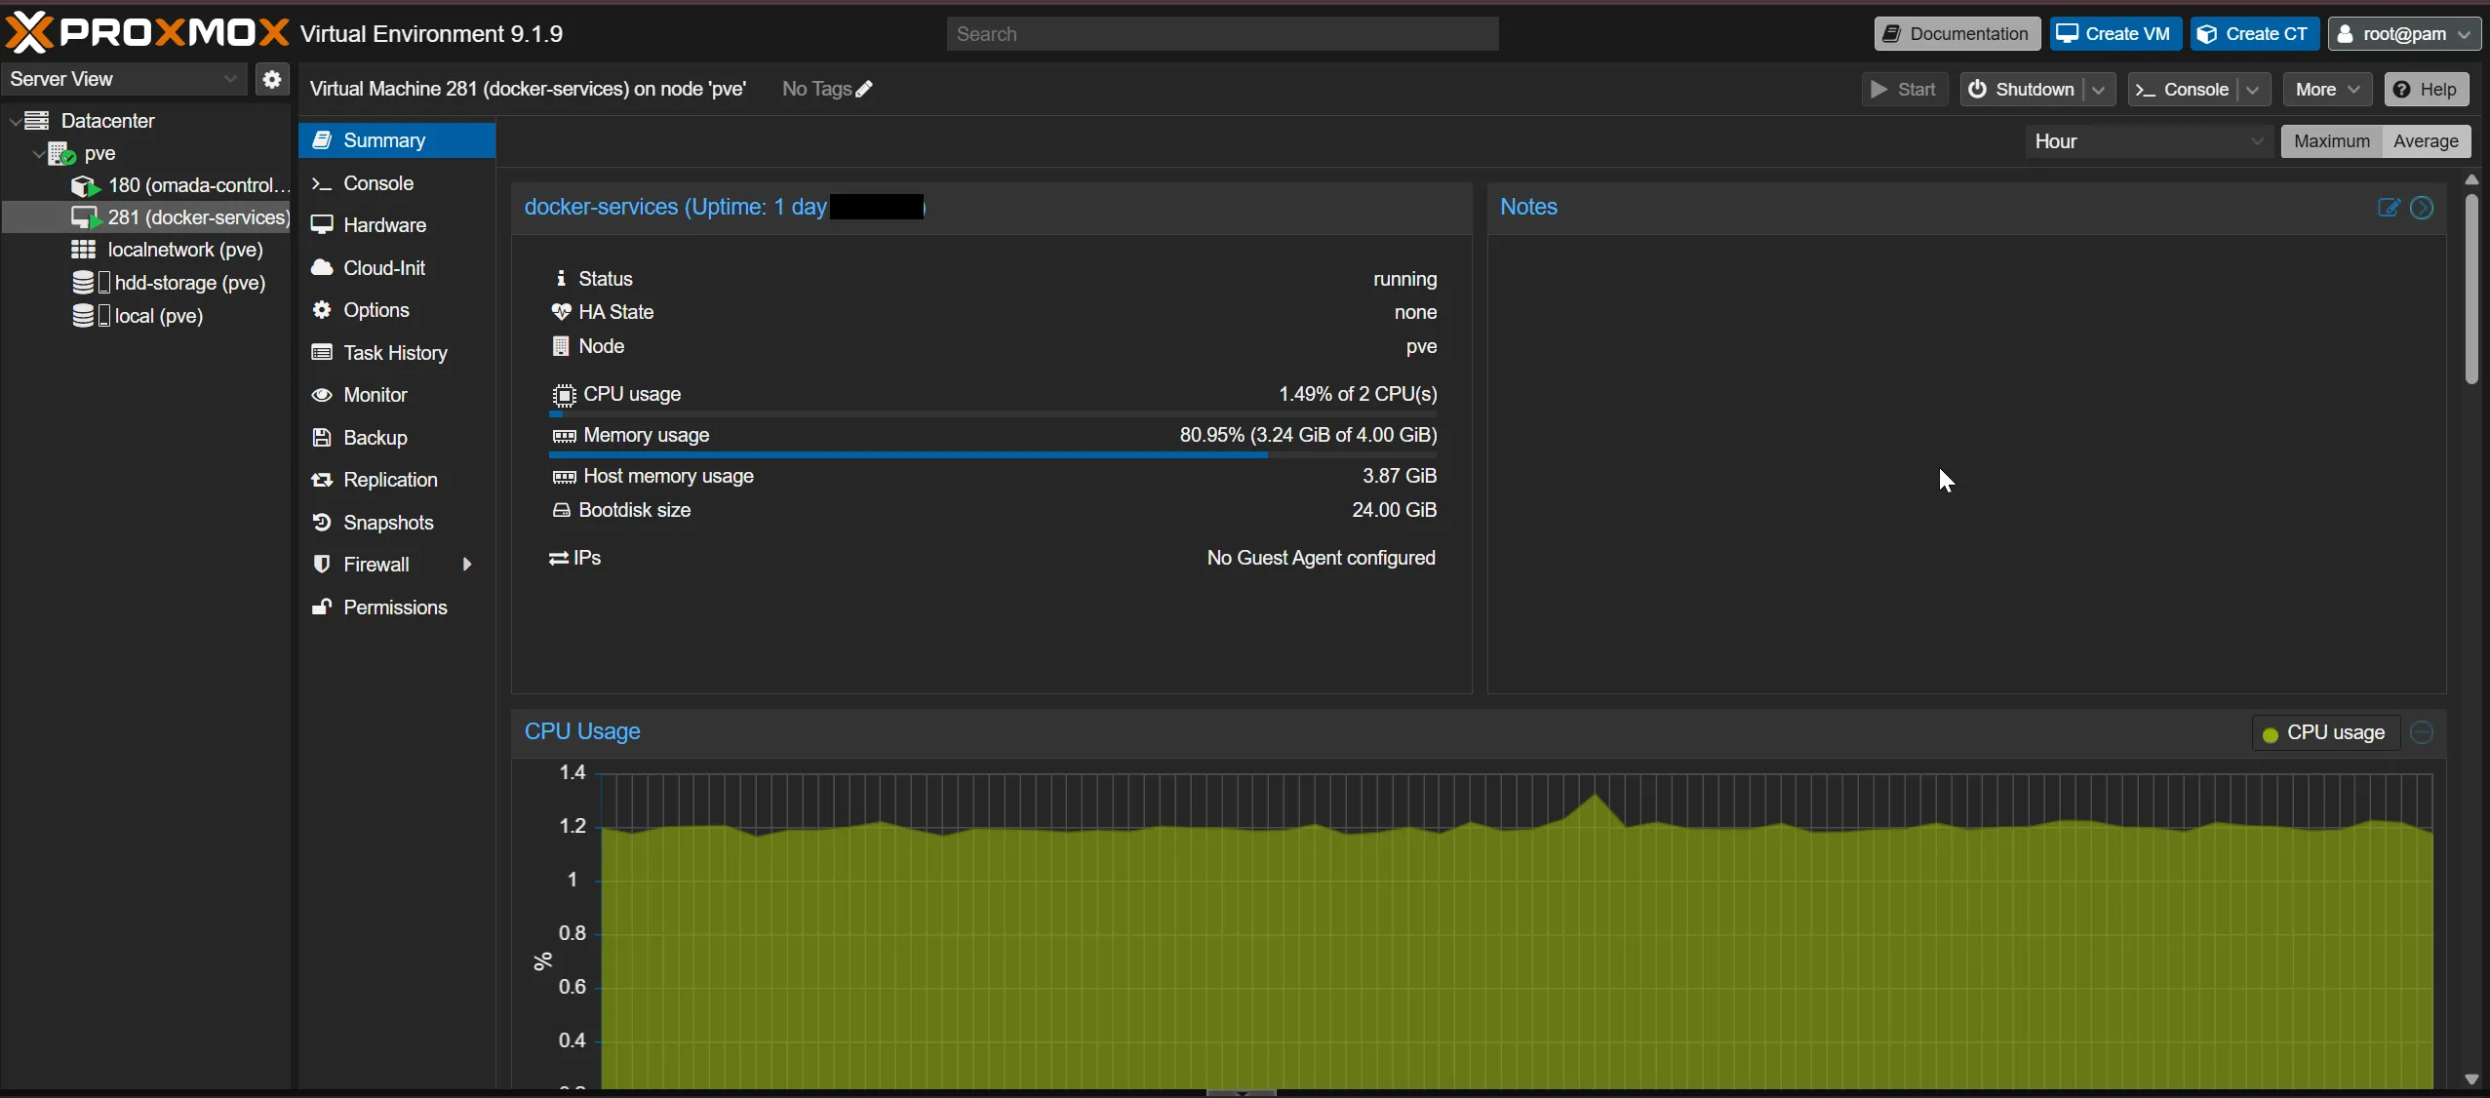
Task: Open the Cloud-Init tab
Action: coord(397,268)
